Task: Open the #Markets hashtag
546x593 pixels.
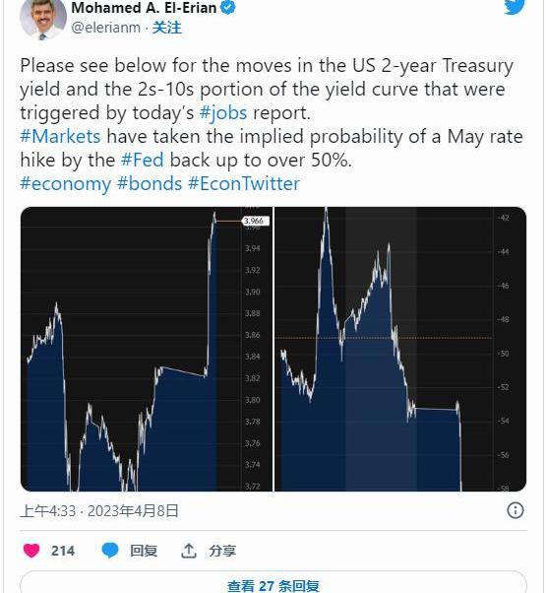Action: 60,136
